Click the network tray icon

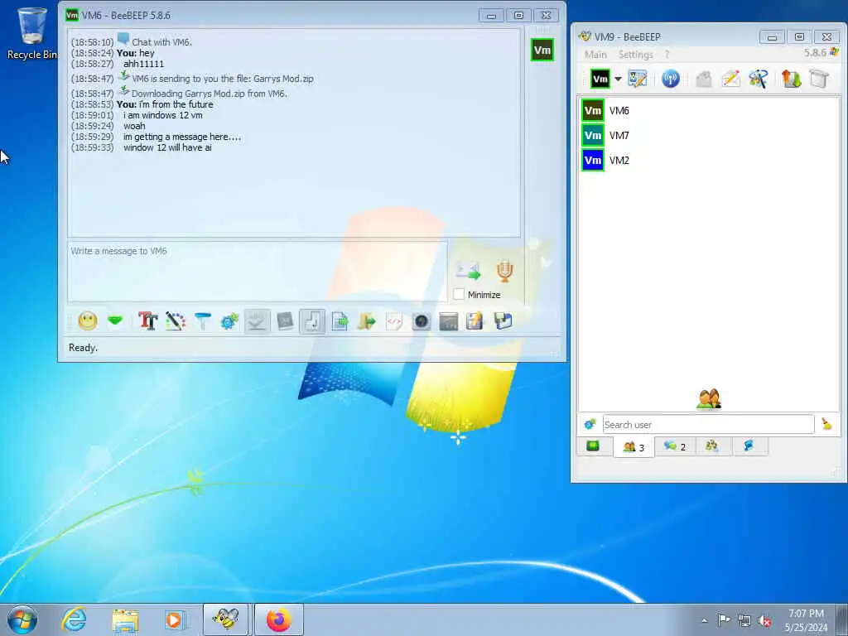(x=744, y=620)
